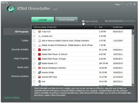Click the Adobe Flash Player 10 ActiveX icon
The height and width of the screenshot is (103, 138).
click(40, 54)
